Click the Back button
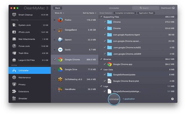Image resolution: width=186 pixels, height=115 pixels. (x=58, y=8)
